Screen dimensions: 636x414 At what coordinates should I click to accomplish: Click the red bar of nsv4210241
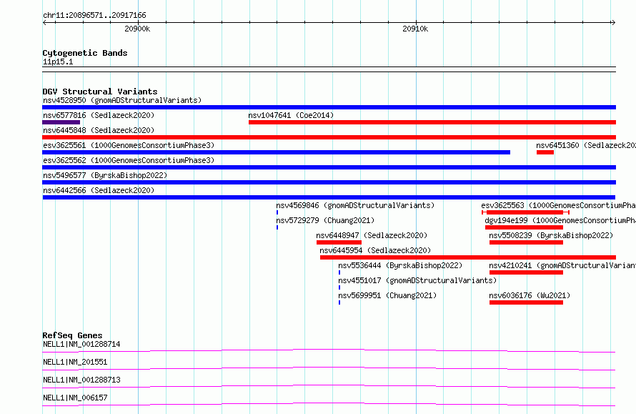pyautogui.click(x=526, y=272)
